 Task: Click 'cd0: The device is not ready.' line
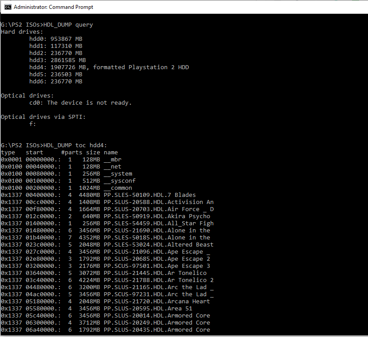[x=81, y=103]
